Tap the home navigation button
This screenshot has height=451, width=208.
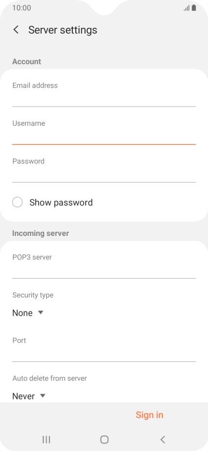coord(104,439)
